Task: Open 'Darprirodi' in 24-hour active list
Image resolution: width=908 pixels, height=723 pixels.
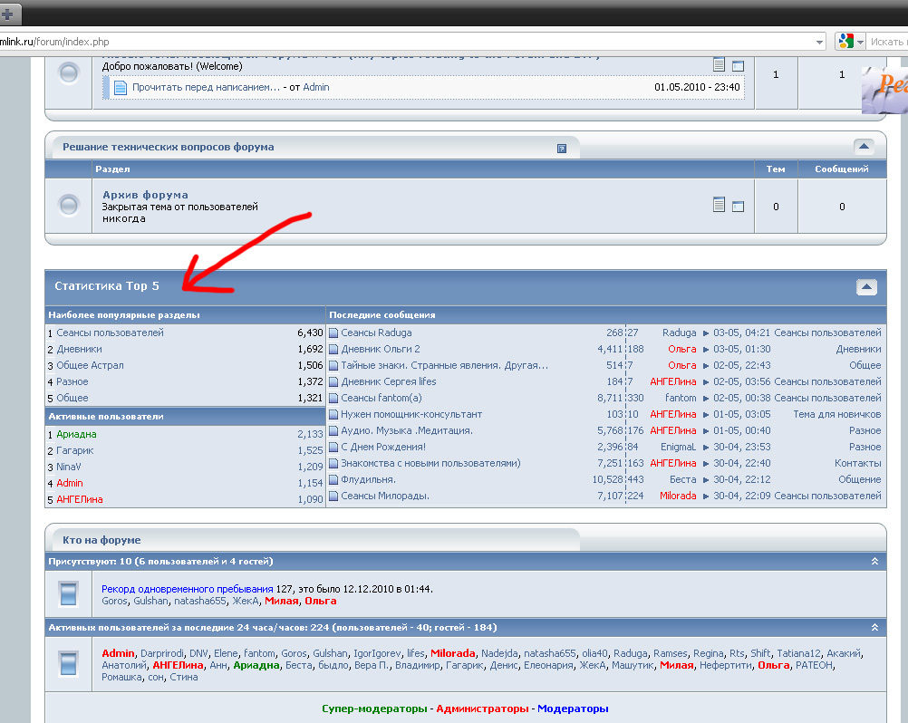Action: tap(162, 653)
